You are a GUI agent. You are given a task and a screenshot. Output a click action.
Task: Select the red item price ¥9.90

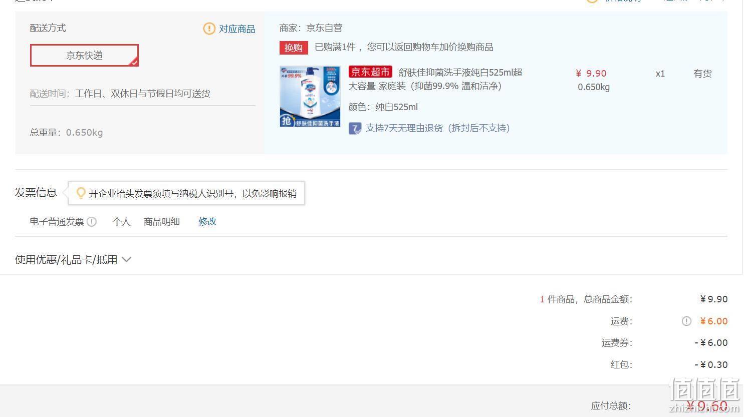coord(591,73)
